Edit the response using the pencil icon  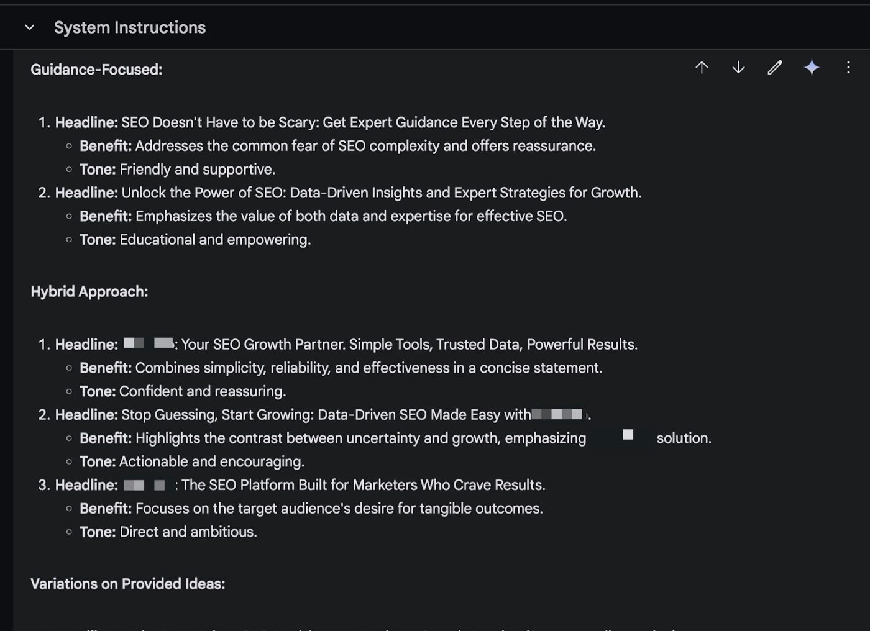(775, 68)
